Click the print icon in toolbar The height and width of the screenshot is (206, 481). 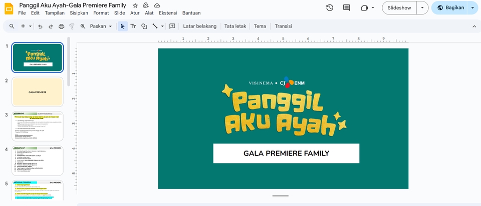coord(61,26)
